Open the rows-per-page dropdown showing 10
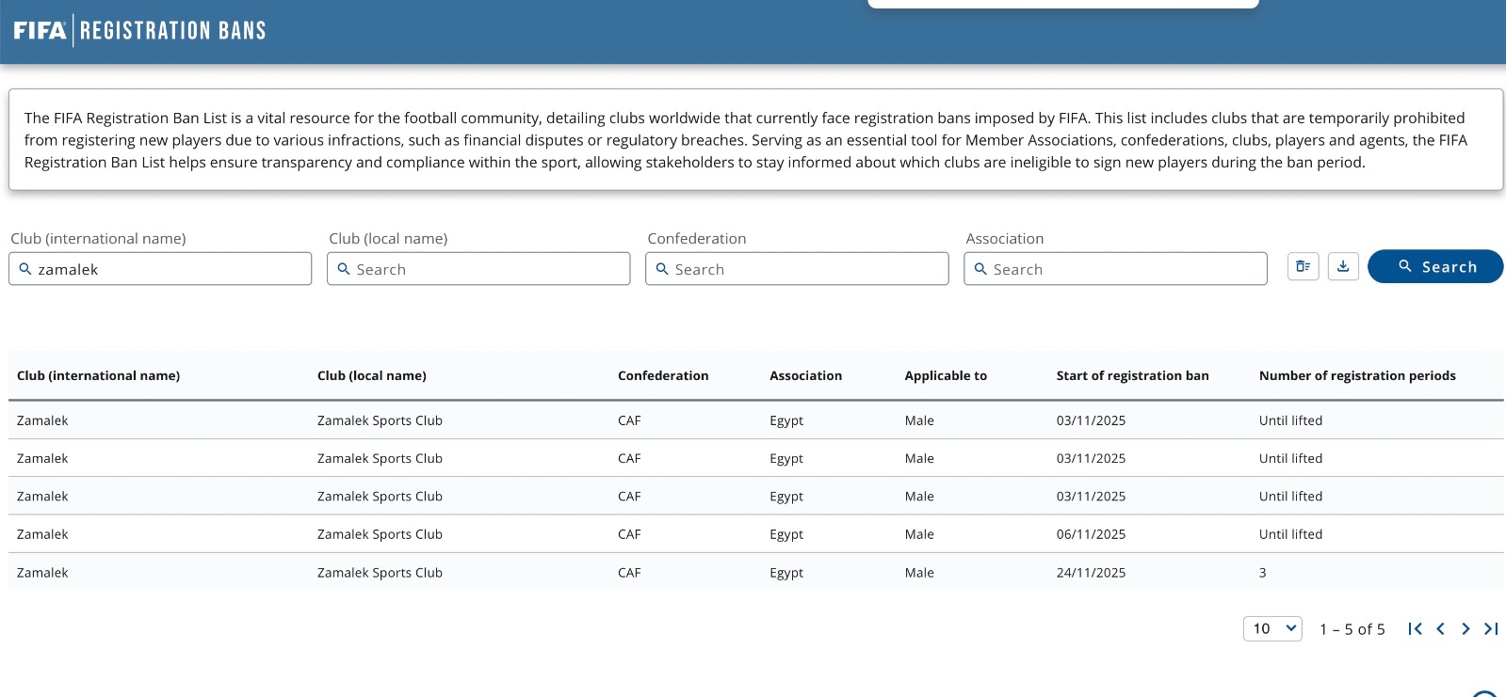The image size is (1506, 697). 1272,629
